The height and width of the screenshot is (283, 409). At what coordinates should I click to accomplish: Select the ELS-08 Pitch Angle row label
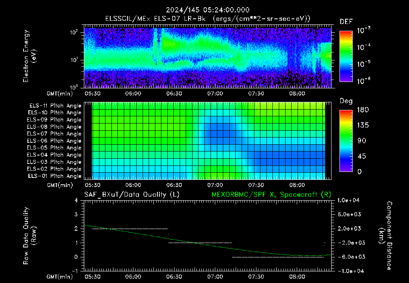54,127
